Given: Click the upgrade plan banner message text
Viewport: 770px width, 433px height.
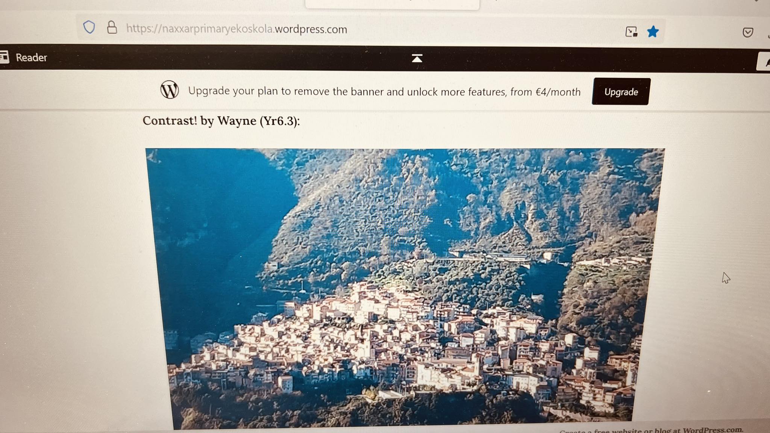Looking at the screenshot, I should (384, 91).
